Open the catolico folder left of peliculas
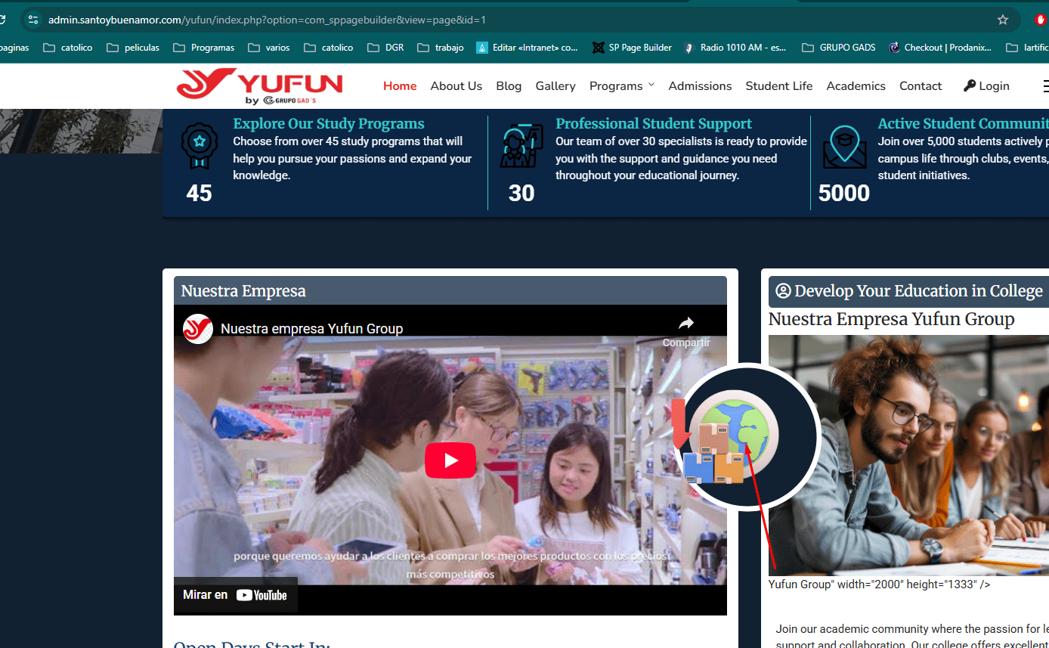Viewport: 1049px width, 648px height. tap(68, 48)
